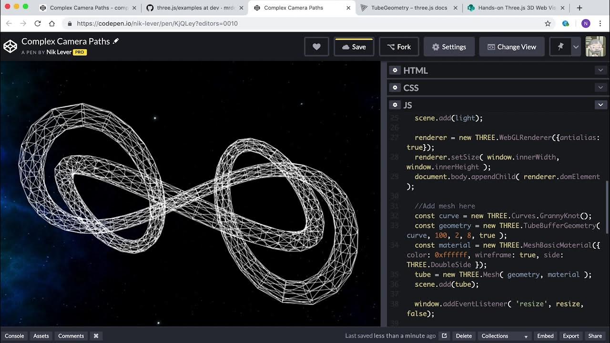Screen dimensions: 610x343
Task: Open the user avatar menu
Action: pyautogui.click(x=595, y=47)
